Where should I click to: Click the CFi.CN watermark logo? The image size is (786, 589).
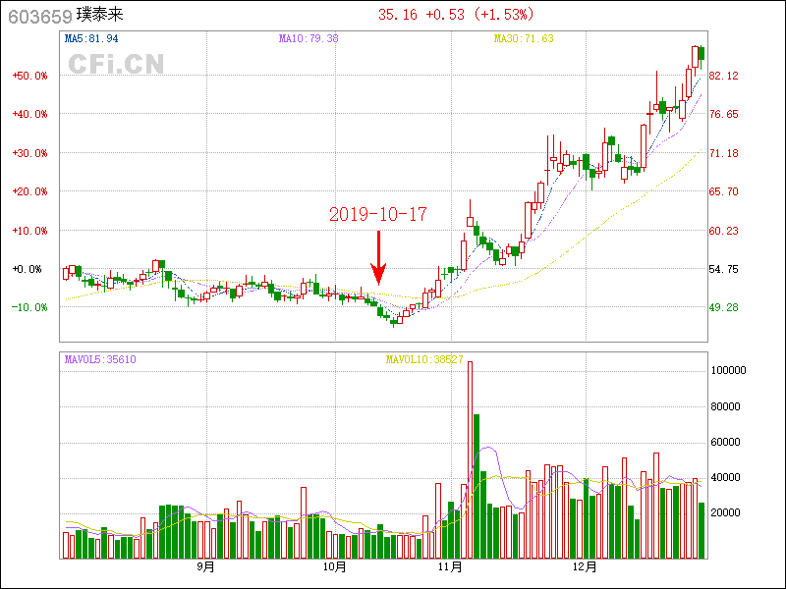click(116, 64)
